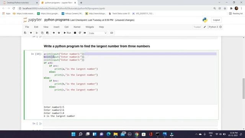Open the docs.google bookmark
Viewport: 245px width, 138px height.
pyautogui.click(x=48, y=13)
